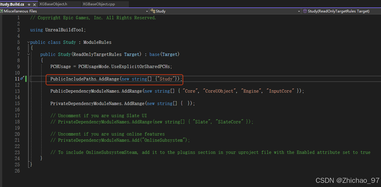Click the C# project icon beside Miscellaneous Files
381x187 pixels.
pos(2,11)
